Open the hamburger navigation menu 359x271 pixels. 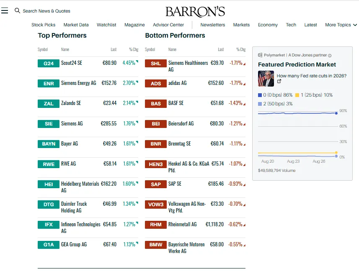(x=5, y=10)
